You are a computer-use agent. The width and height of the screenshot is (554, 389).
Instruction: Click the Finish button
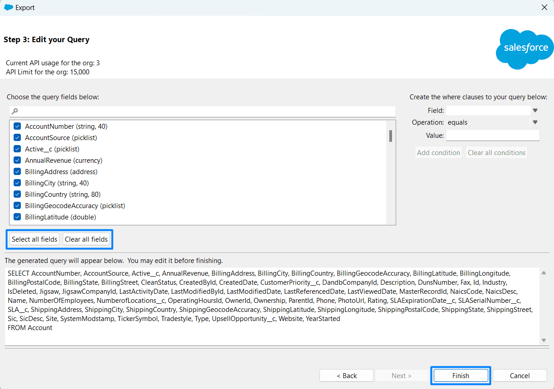coord(461,375)
